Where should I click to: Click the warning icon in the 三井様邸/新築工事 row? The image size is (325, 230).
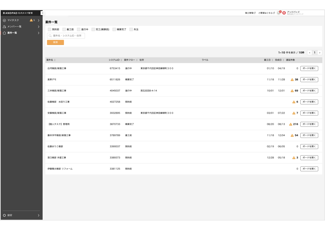[x=292, y=91]
